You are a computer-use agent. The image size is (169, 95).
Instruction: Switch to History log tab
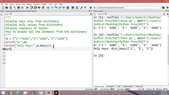tap(139, 87)
